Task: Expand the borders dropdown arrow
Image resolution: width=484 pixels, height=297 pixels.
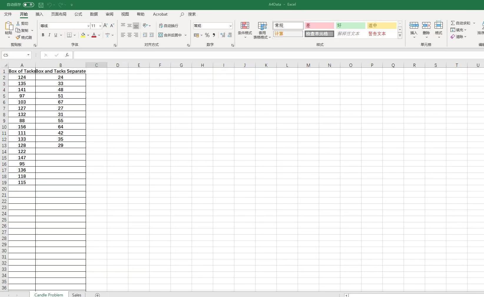Action: (74, 35)
